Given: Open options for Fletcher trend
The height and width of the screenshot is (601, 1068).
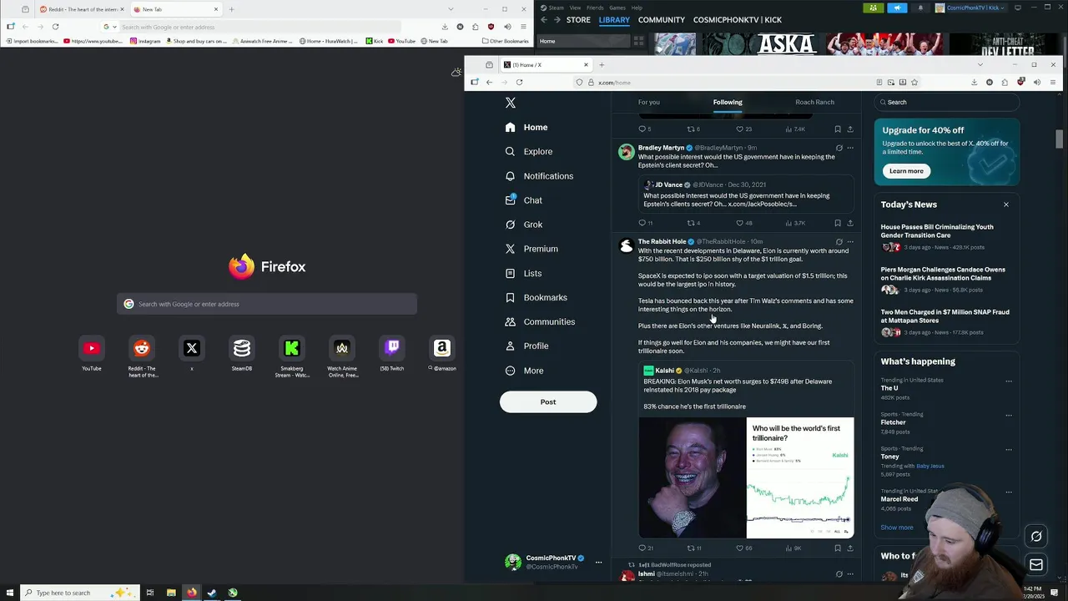Looking at the screenshot, I should [1009, 415].
